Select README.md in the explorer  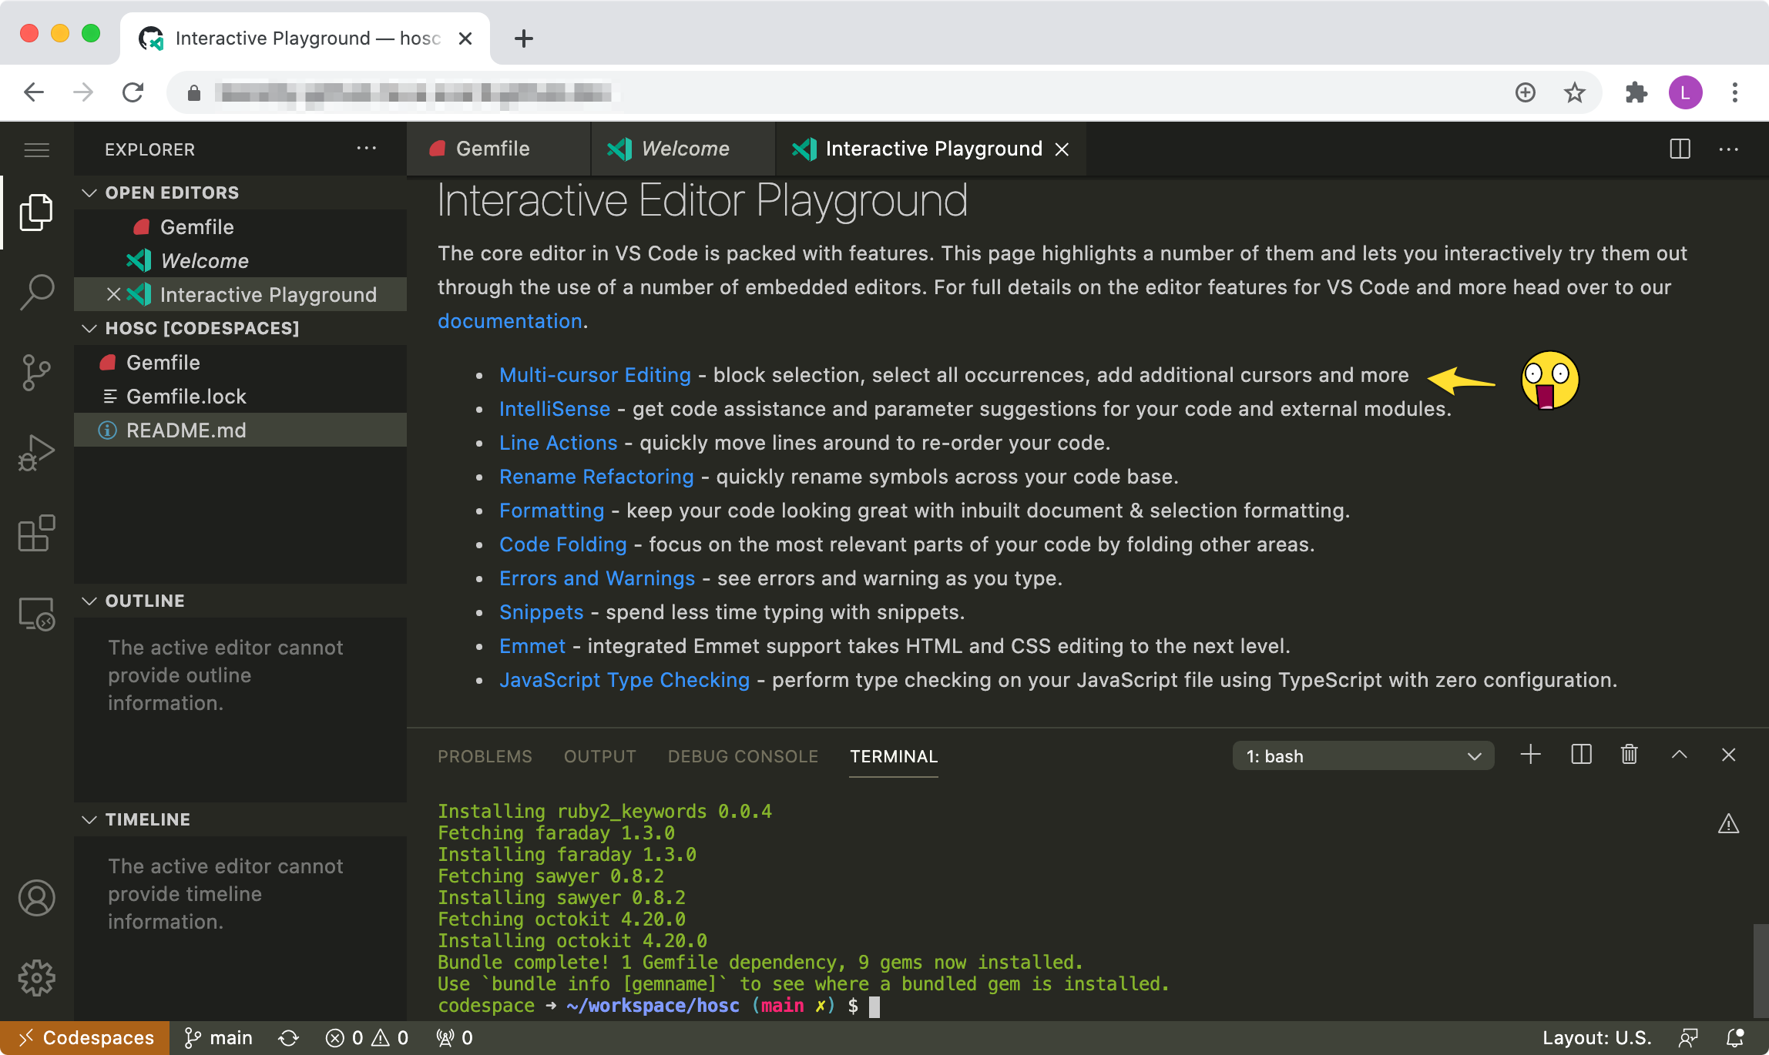(x=186, y=430)
